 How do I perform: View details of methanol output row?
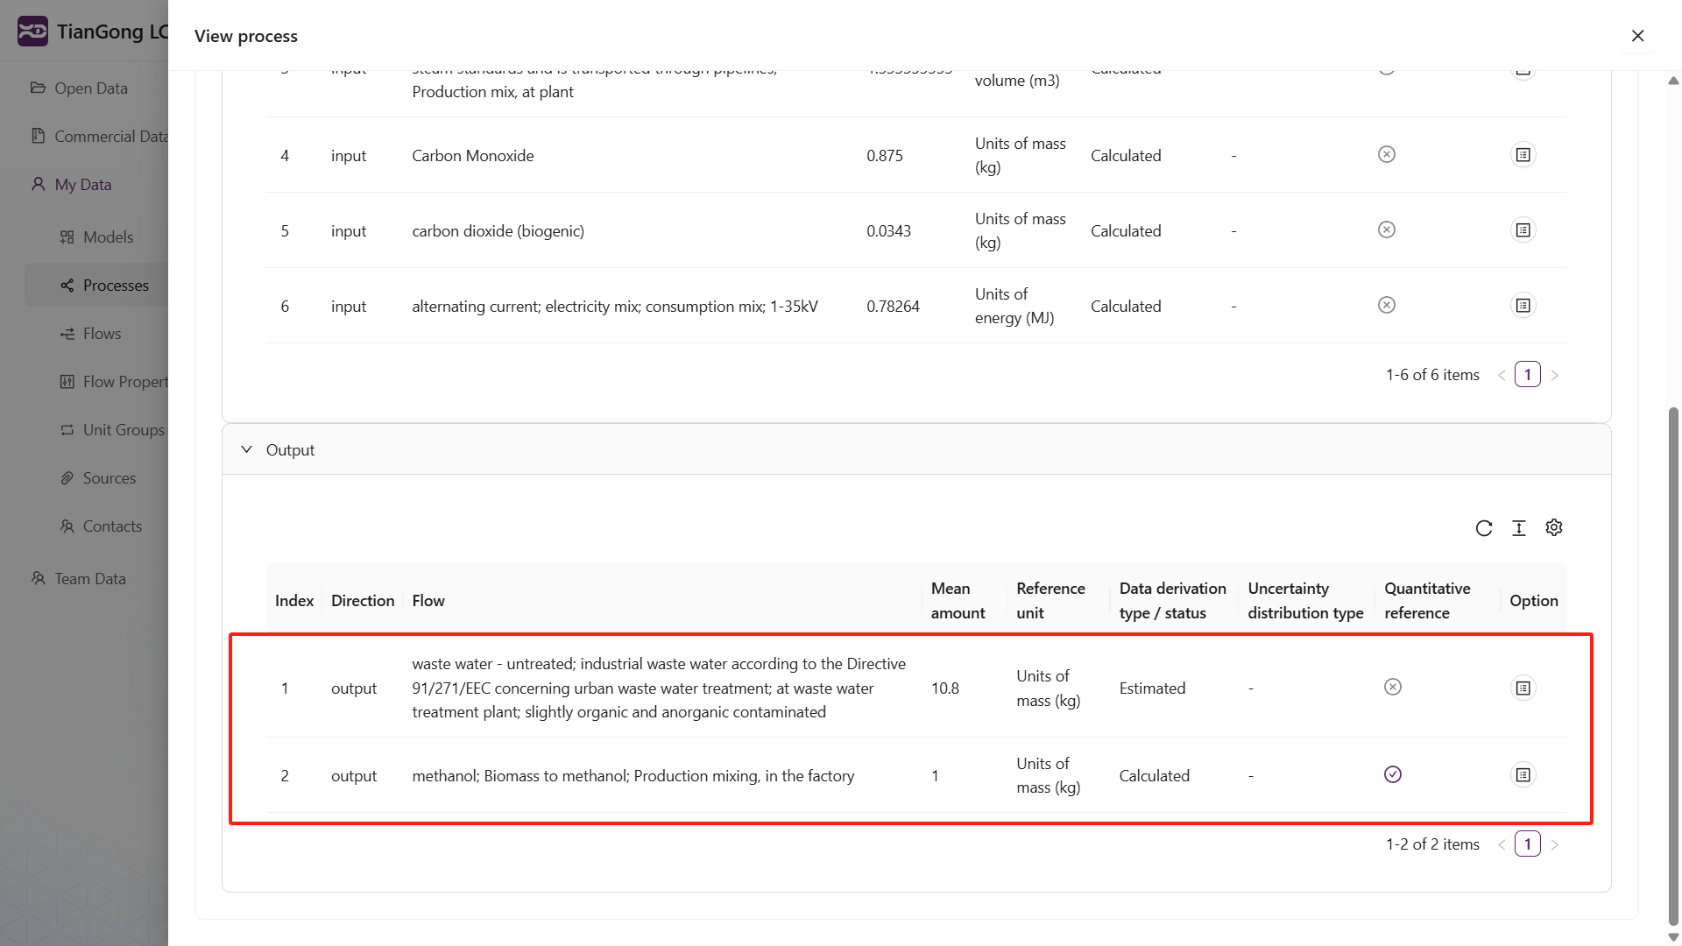point(1523,775)
